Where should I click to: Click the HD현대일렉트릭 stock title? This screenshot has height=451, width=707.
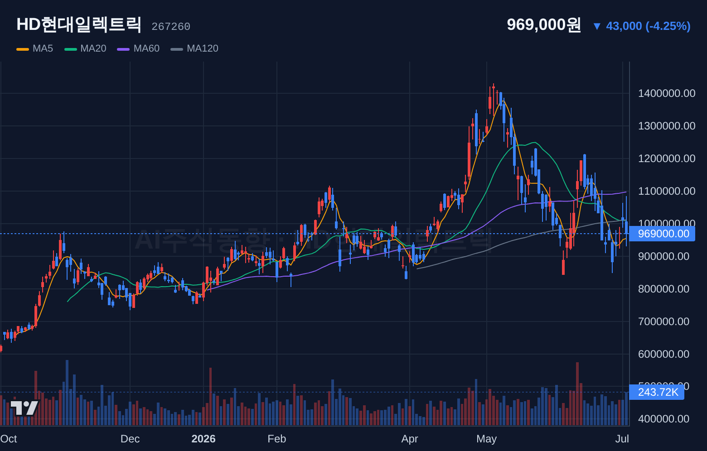coord(79,24)
